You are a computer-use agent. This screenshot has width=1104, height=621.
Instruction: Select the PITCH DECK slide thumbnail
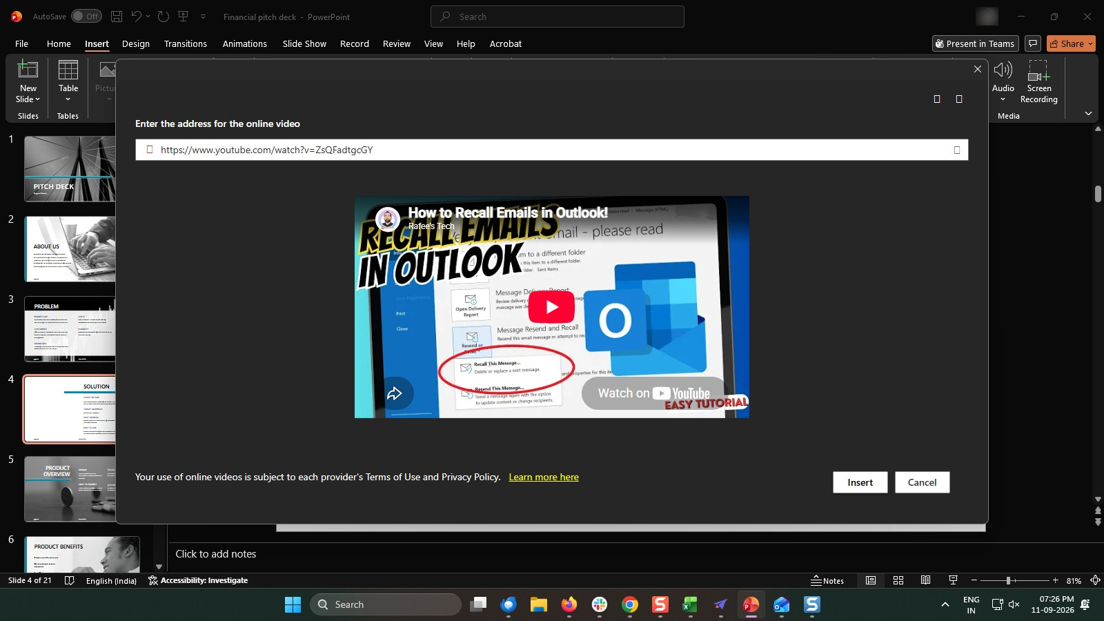click(70, 168)
